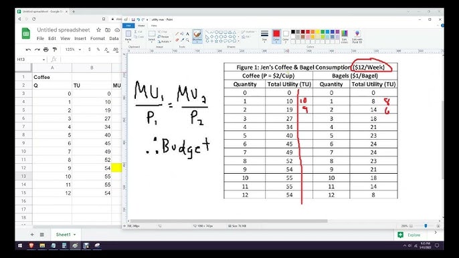This screenshot has width=459, height=258.
Task: Click the cloud document status icon
Action: [117, 30]
